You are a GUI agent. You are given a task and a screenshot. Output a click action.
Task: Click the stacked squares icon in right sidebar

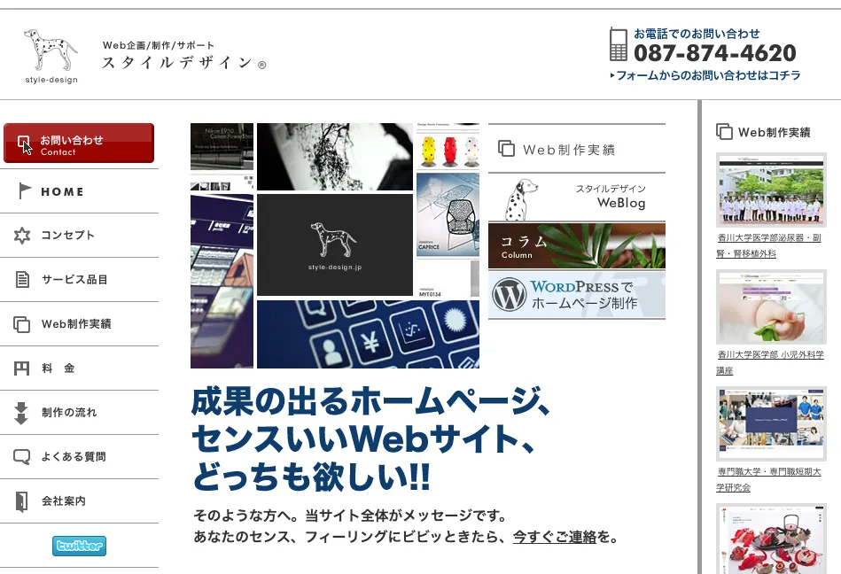pos(724,132)
